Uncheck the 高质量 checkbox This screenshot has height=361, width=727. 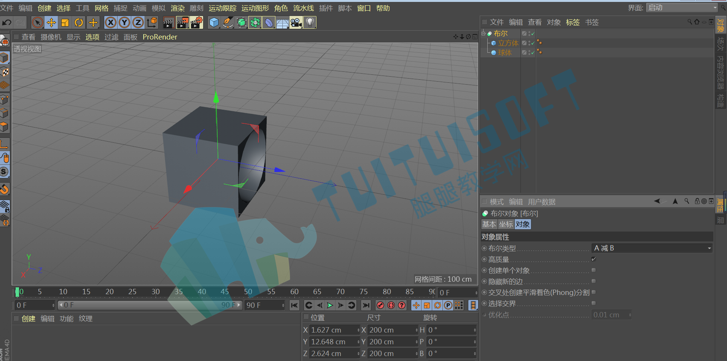click(593, 259)
